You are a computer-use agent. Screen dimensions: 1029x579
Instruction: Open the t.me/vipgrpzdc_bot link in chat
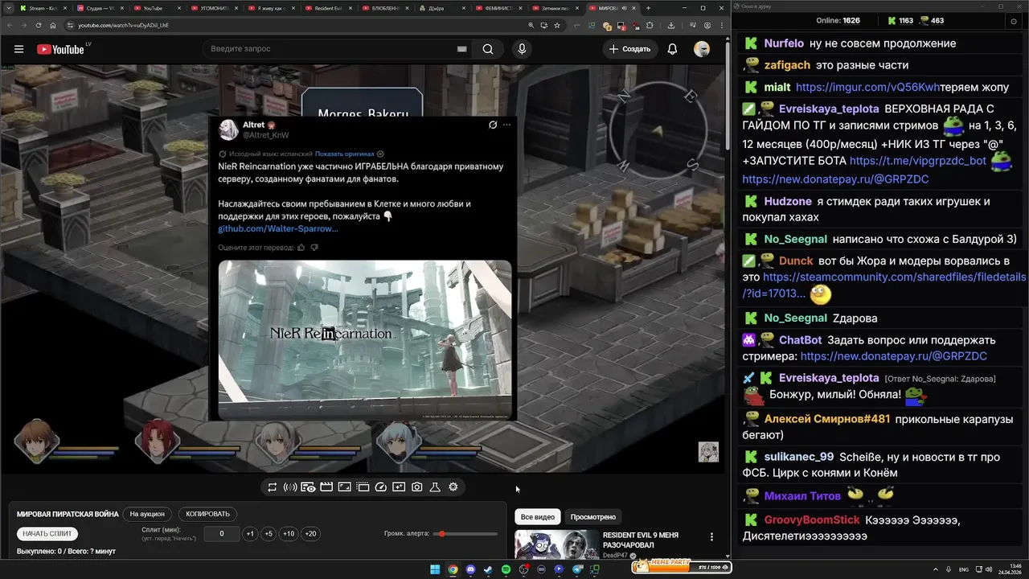pyautogui.click(x=918, y=161)
